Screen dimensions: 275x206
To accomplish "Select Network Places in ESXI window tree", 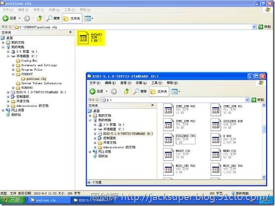I will pos(102,151).
